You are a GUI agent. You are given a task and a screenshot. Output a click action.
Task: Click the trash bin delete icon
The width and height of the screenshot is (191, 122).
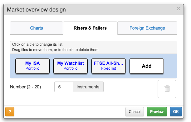coord(167,89)
